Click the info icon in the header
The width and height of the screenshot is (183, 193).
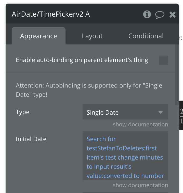pyautogui.click(x=147, y=14)
